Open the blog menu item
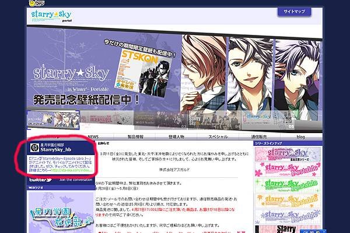This screenshot has height=233, width=350. (x=300, y=137)
